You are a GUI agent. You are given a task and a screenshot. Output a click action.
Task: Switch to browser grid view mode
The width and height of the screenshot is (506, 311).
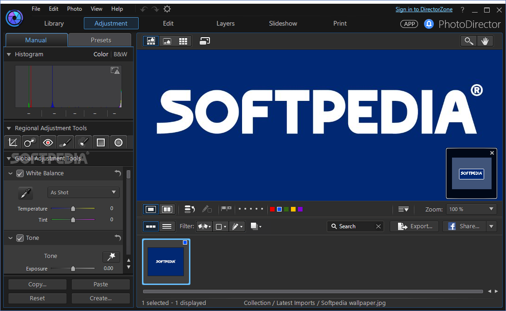coord(183,41)
